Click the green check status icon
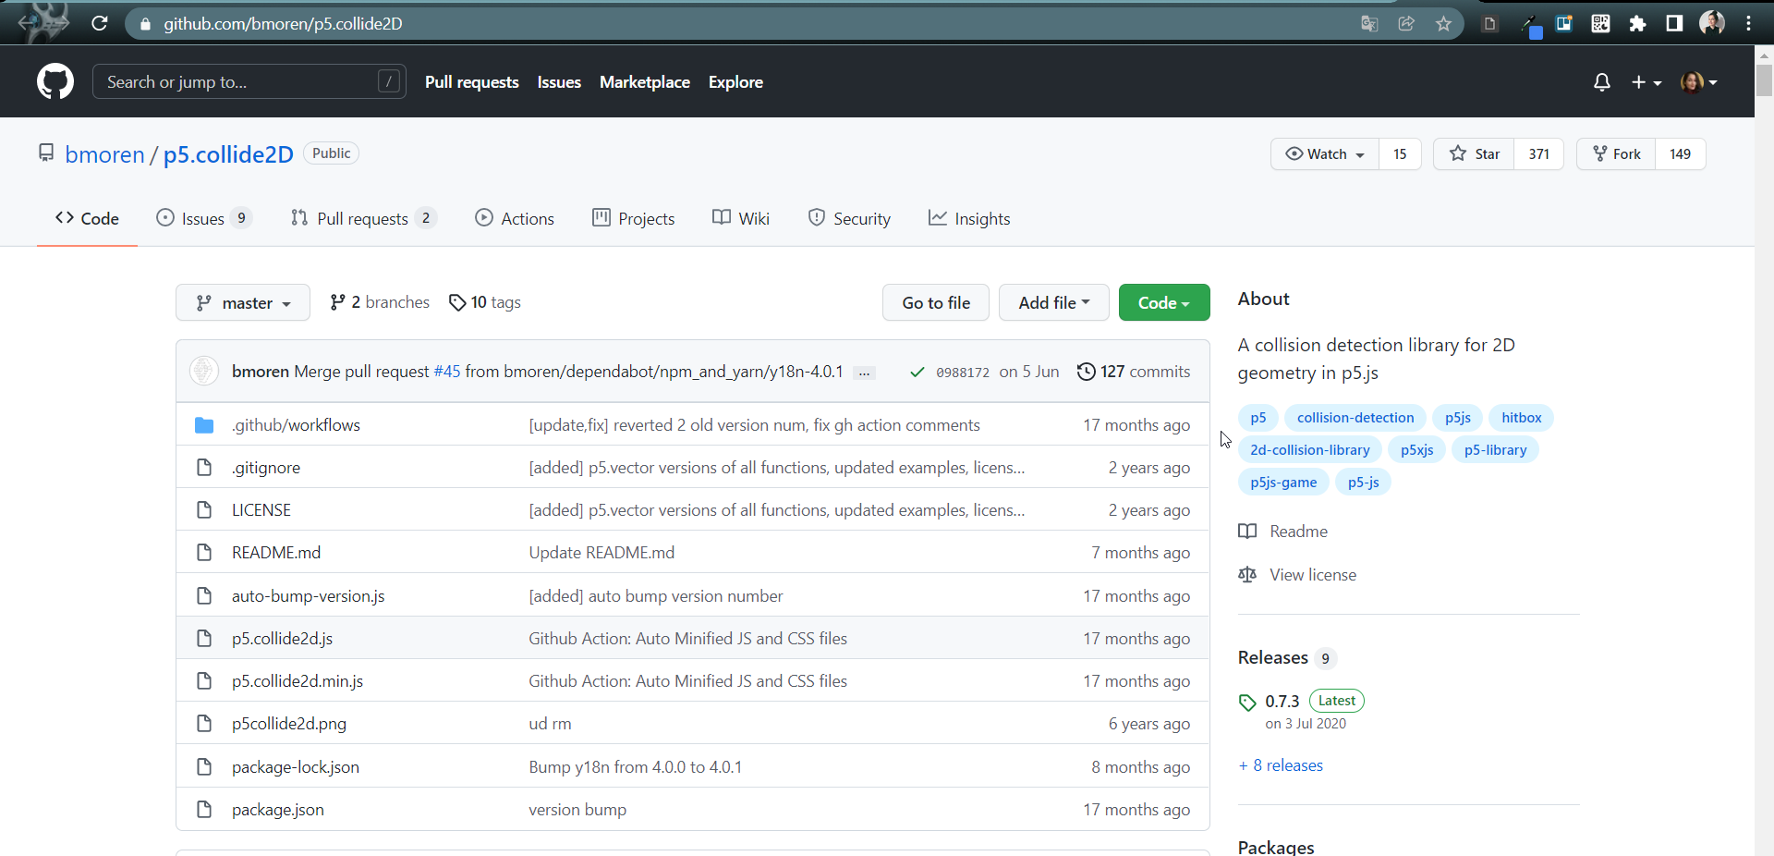The image size is (1774, 856). click(x=917, y=372)
